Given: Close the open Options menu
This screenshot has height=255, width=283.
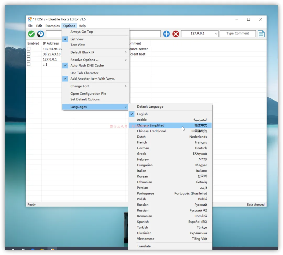Looking at the screenshot, I should 69,26.
